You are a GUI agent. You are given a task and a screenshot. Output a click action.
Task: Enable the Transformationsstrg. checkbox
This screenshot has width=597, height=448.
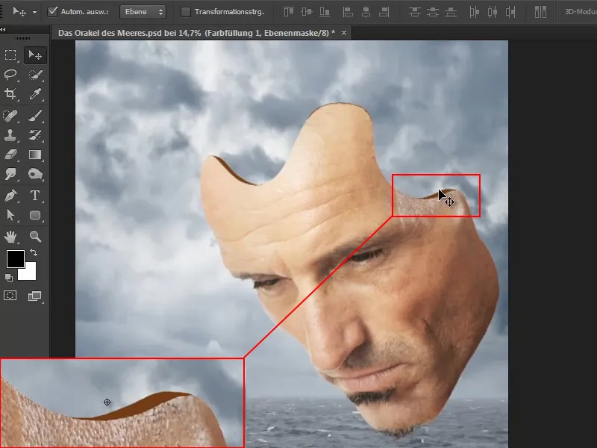[x=185, y=12]
